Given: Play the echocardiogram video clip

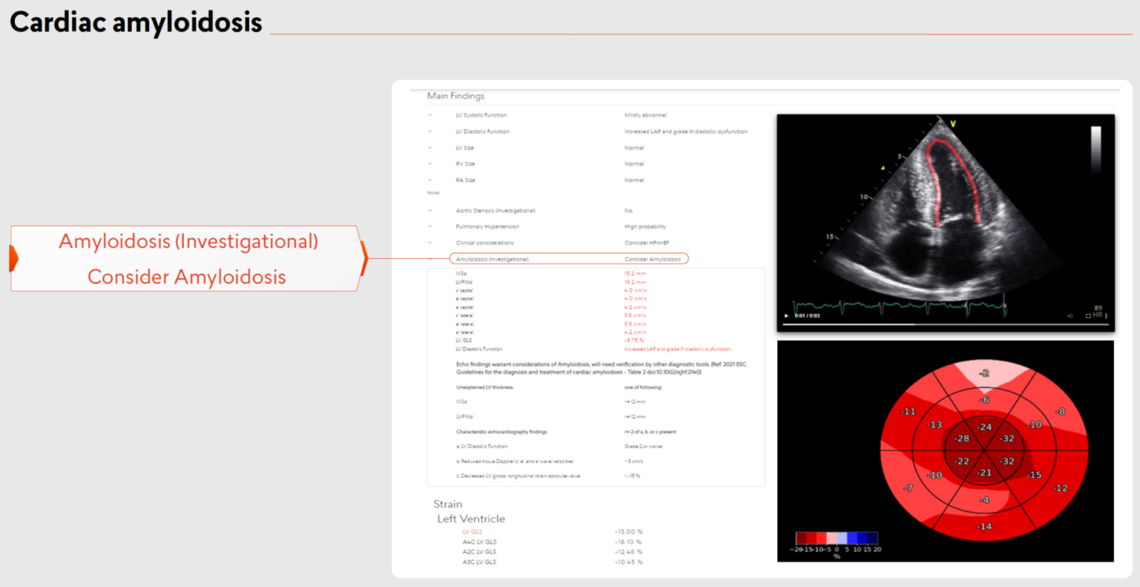Looking at the screenshot, I should [787, 316].
